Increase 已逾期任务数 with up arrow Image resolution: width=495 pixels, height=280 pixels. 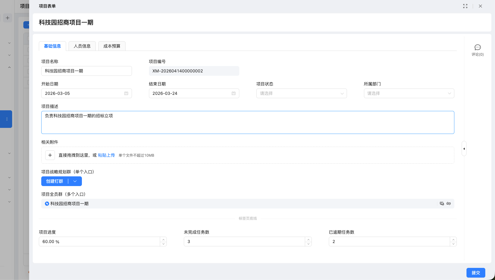tap(453, 239)
